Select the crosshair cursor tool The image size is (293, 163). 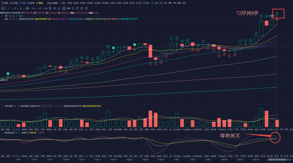point(3,8)
